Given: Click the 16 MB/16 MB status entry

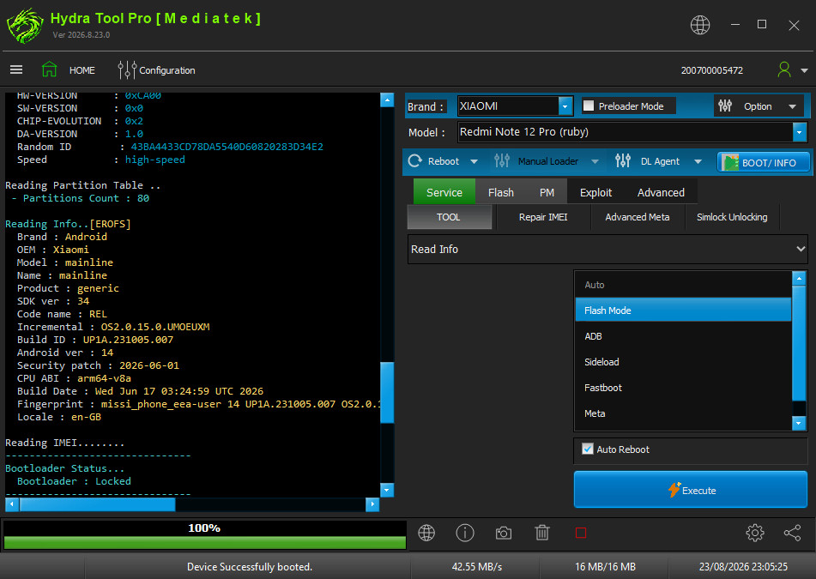Looking at the screenshot, I should (605, 566).
